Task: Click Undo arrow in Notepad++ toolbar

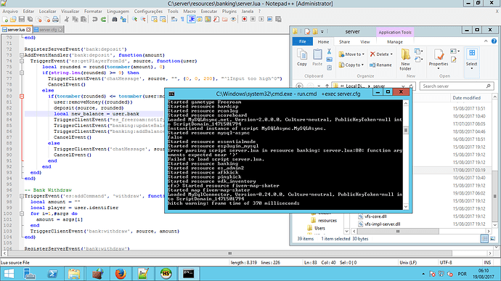Action: click(x=94, y=20)
